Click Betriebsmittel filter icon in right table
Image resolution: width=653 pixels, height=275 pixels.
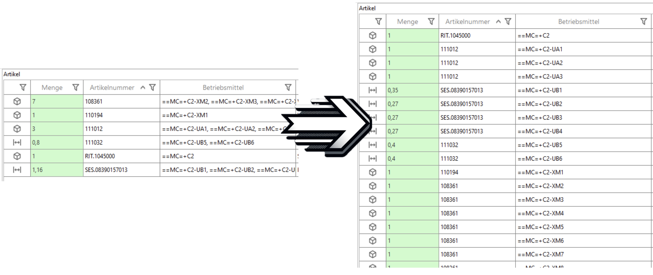click(644, 22)
